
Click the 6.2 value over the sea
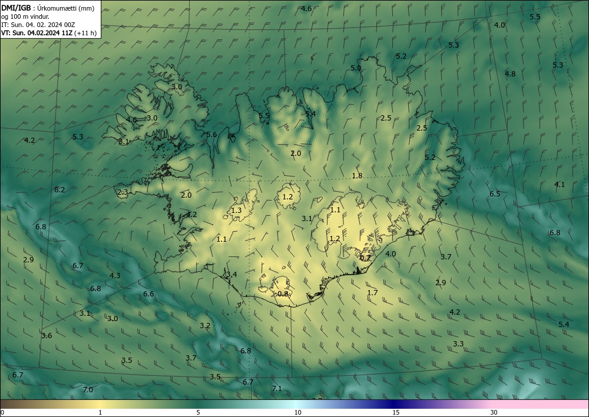tap(59, 190)
